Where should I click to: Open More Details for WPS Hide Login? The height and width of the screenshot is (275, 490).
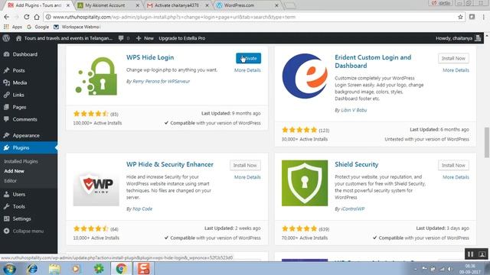247,70
